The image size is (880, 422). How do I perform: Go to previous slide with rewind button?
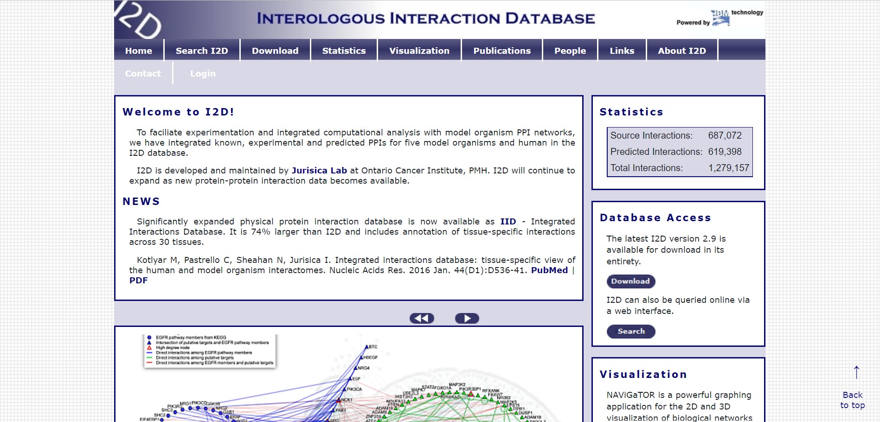[422, 318]
